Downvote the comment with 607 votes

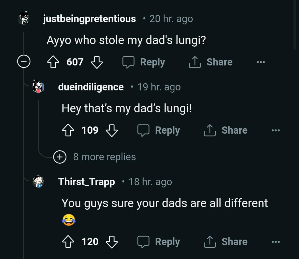[97, 62]
